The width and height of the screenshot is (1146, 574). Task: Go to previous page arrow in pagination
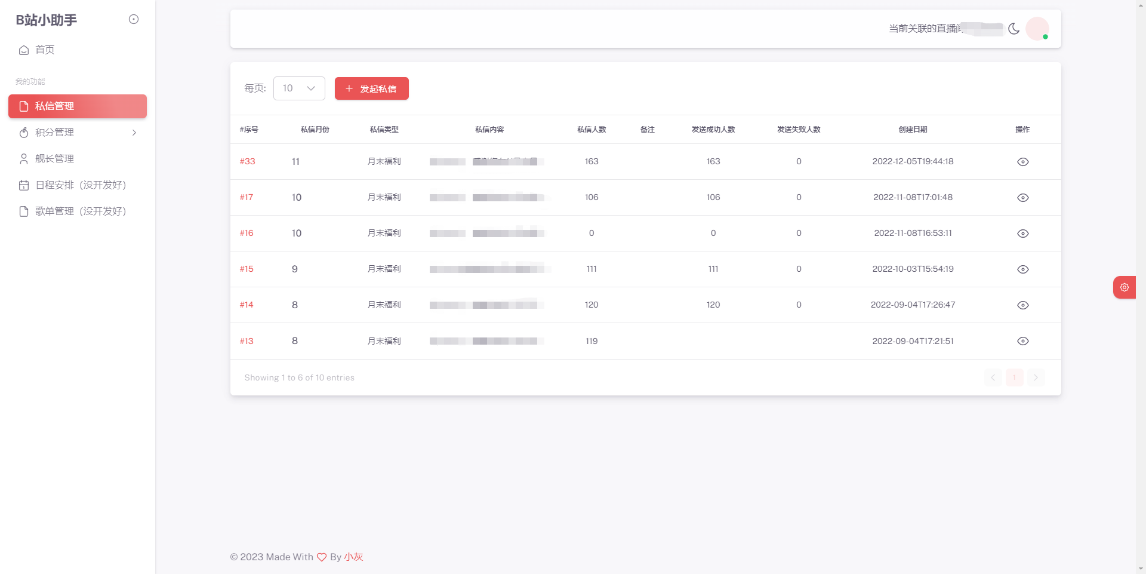click(x=993, y=377)
